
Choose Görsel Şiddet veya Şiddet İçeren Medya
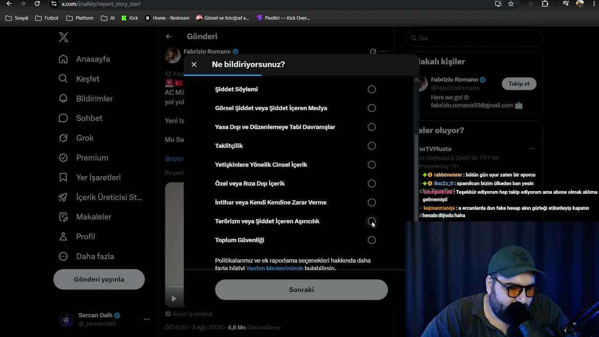pos(372,108)
